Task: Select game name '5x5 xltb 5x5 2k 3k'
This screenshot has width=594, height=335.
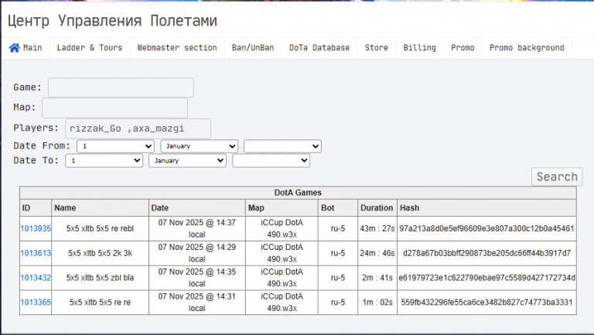Action: pyautogui.click(x=100, y=253)
